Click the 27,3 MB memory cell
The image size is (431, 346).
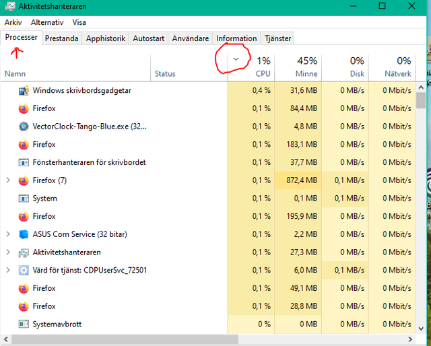(298, 252)
